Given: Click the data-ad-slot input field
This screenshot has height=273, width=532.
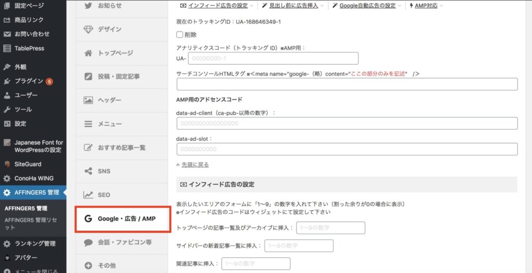Looking at the screenshot, I should pyautogui.click(x=347, y=149).
